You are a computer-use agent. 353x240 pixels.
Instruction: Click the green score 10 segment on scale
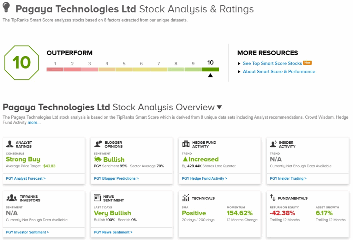pos(210,69)
